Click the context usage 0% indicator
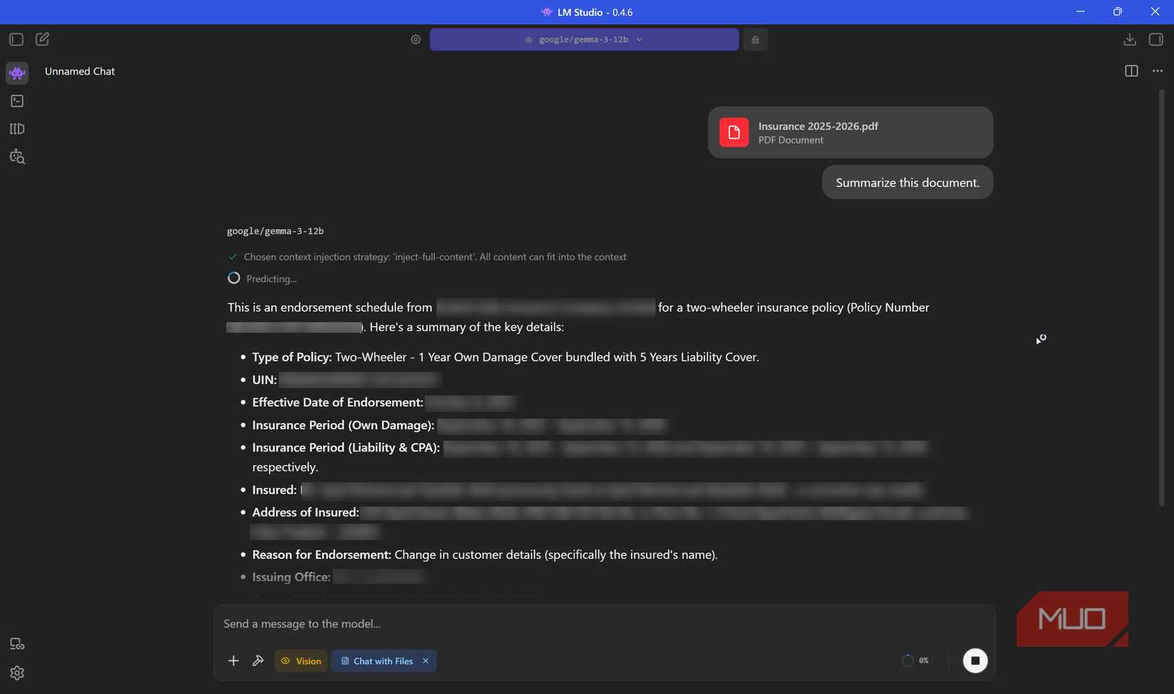Screen dimensions: 1174x694 (x=915, y=661)
